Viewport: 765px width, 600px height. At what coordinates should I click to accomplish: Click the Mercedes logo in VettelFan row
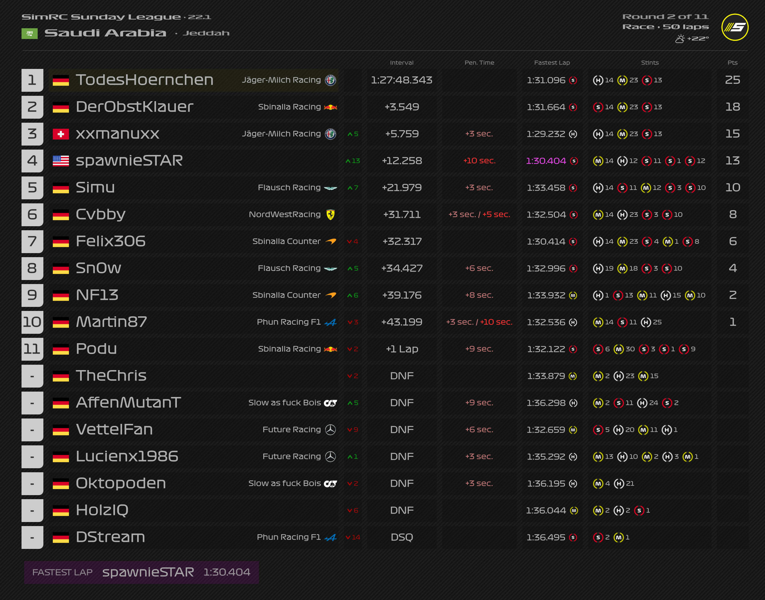pos(330,430)
